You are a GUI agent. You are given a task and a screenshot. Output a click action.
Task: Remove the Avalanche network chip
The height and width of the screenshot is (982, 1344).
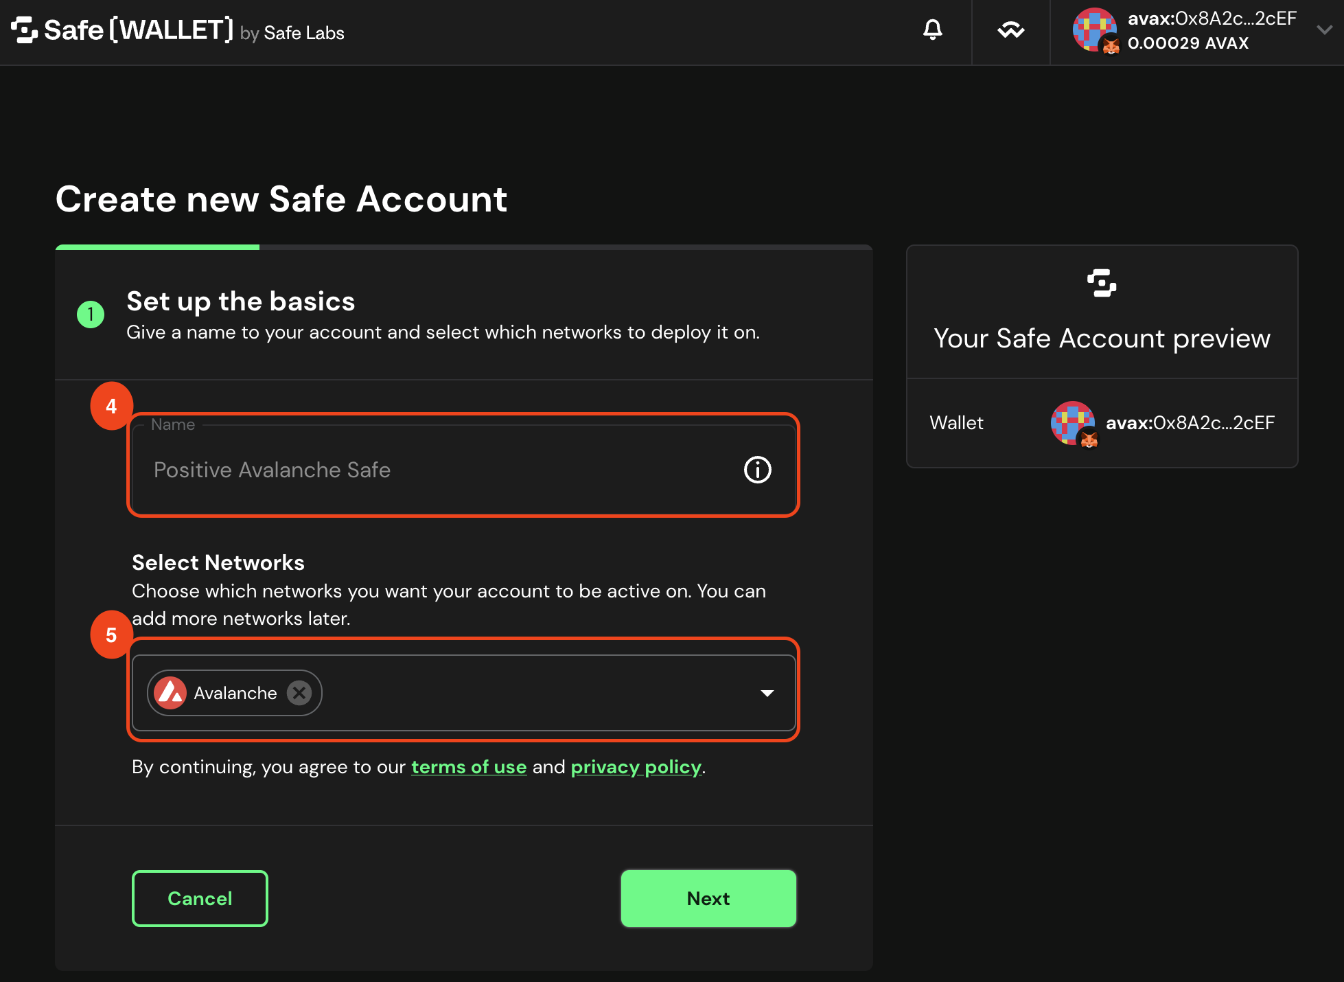point(299,693)
